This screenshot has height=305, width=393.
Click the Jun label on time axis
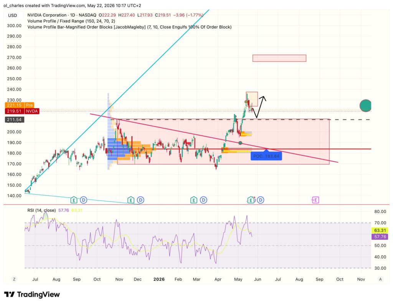(x=258, y=279)
